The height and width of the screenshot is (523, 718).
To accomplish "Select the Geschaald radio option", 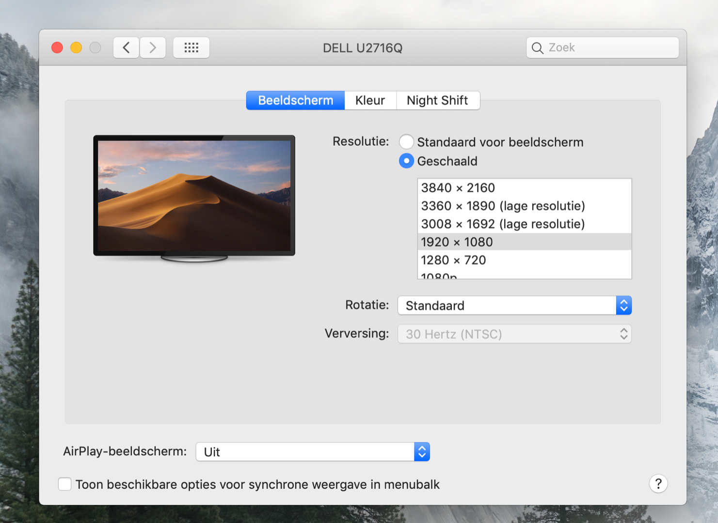I will pos(406,161).
